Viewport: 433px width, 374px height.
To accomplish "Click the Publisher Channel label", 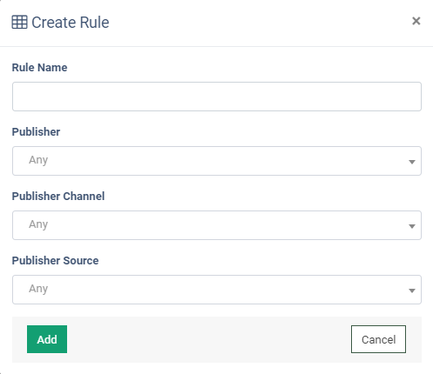I will (x=58, y=197).
